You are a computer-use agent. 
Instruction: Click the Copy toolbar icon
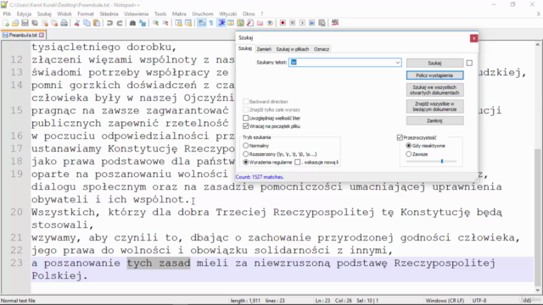click(x=87, y=23)
